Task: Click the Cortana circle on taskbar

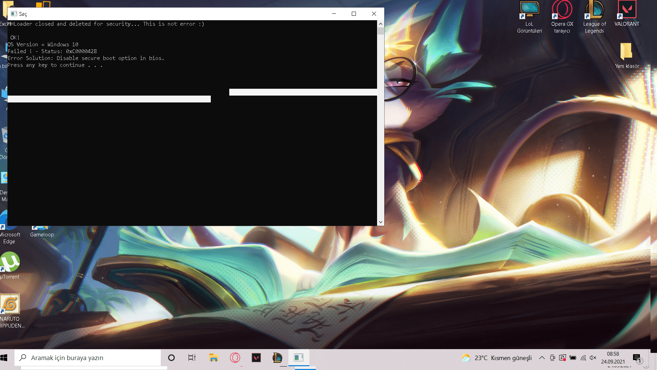Action: (x=171, y=358)
